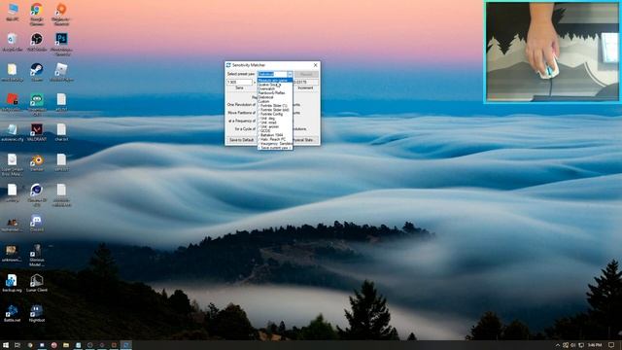Select 'QCDE' in the preset list
This screenshot has width=622, height=350.
275,130
